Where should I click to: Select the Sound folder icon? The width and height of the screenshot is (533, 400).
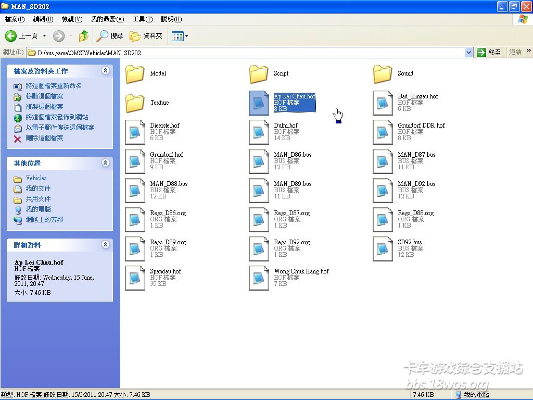pos(383,74)
